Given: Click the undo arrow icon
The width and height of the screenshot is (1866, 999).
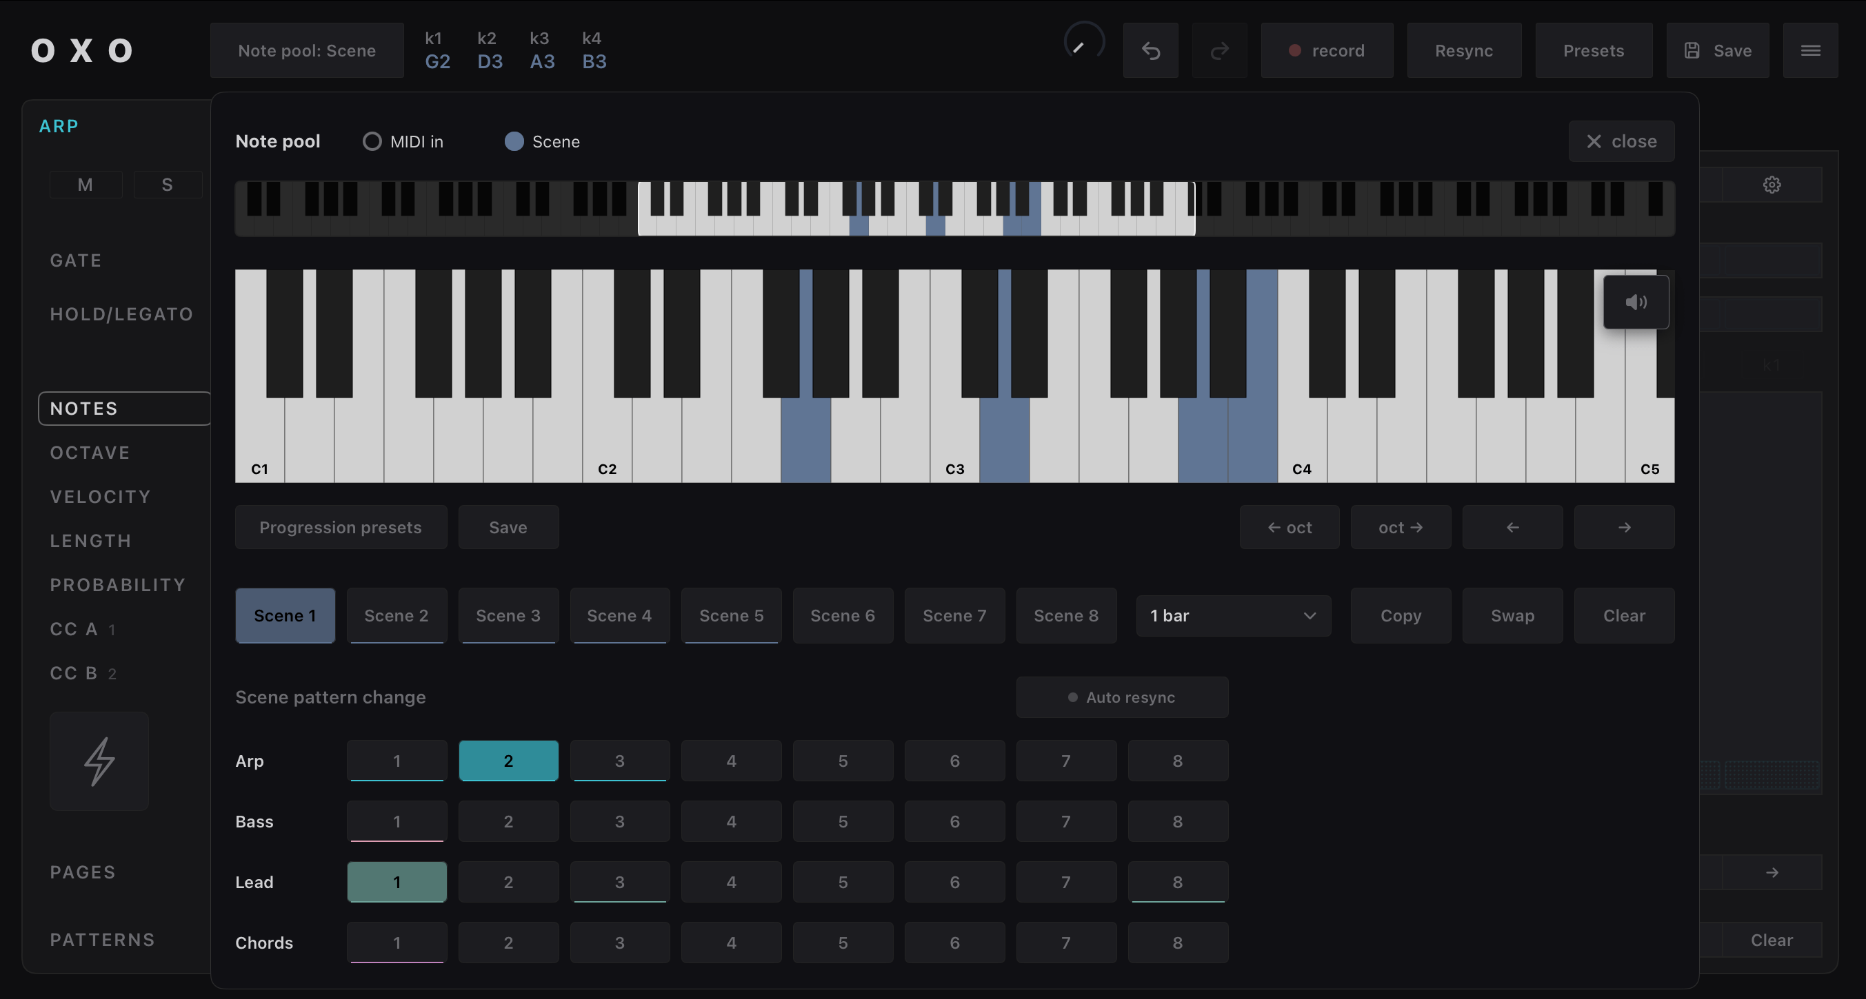Looking at the screenshot, I should point(1150,51).
